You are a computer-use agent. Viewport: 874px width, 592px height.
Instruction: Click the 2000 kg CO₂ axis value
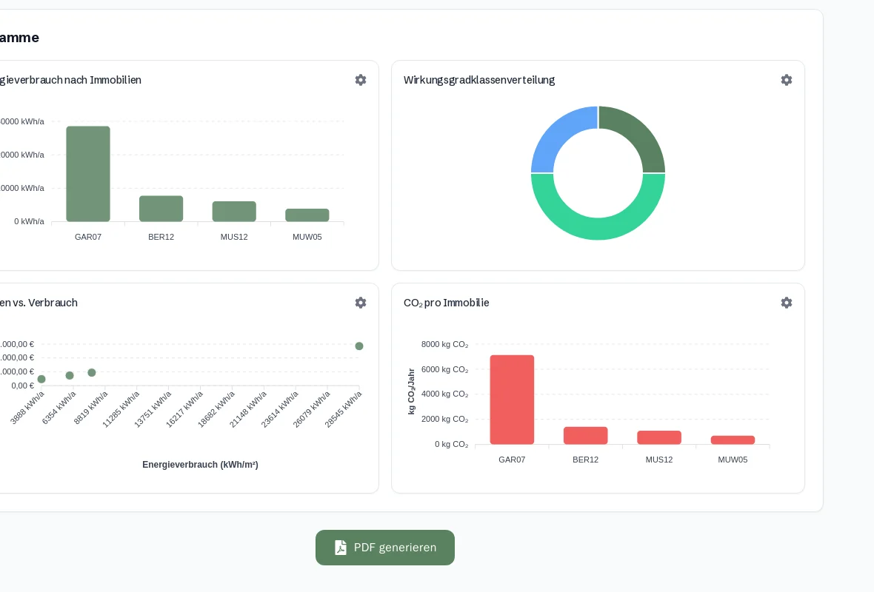[445, 419]
